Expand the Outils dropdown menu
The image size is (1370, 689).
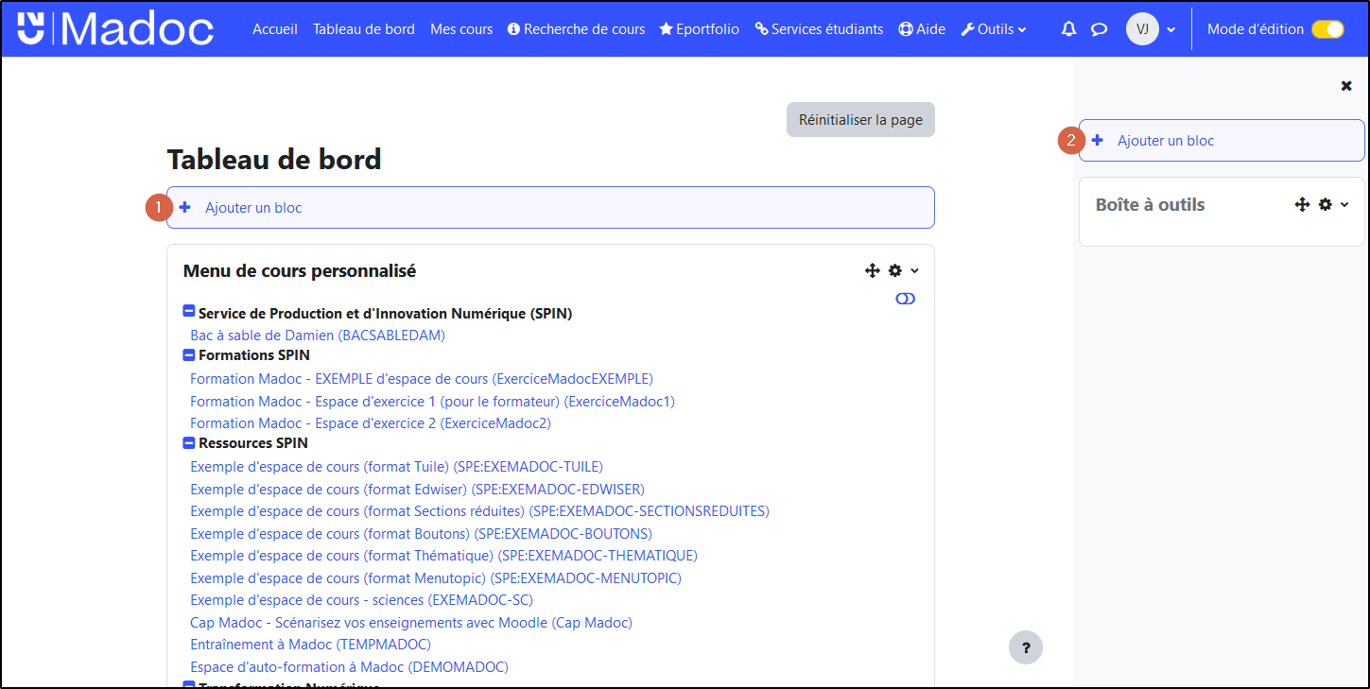(994, 29)
